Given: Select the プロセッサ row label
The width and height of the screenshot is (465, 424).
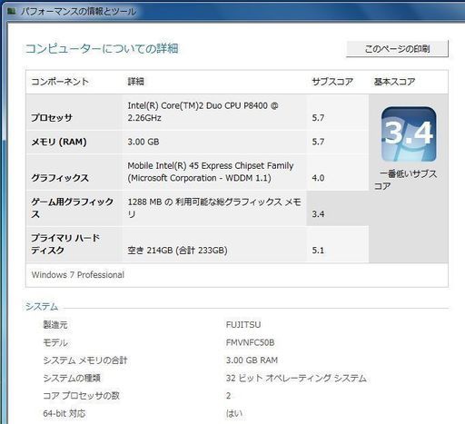Looking at the screenshot, I should tap(52, 117).
